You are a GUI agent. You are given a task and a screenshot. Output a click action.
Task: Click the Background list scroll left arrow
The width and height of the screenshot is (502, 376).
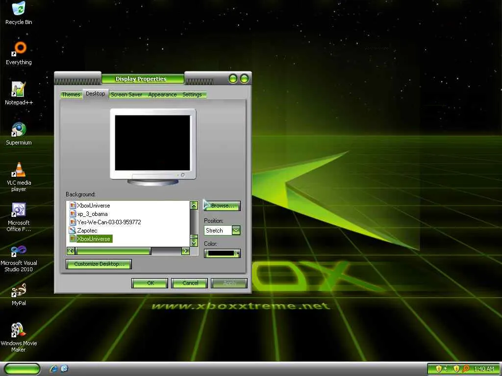(71, 251)
